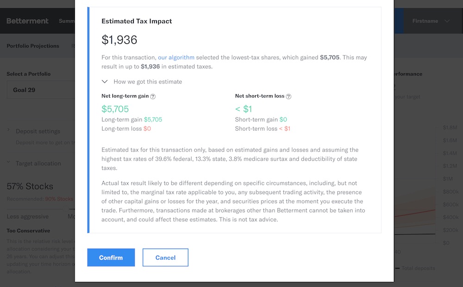The image size is (463, 287).
Task: Click the $1,936 estimated tax amount
Action: tap(119, 40)
